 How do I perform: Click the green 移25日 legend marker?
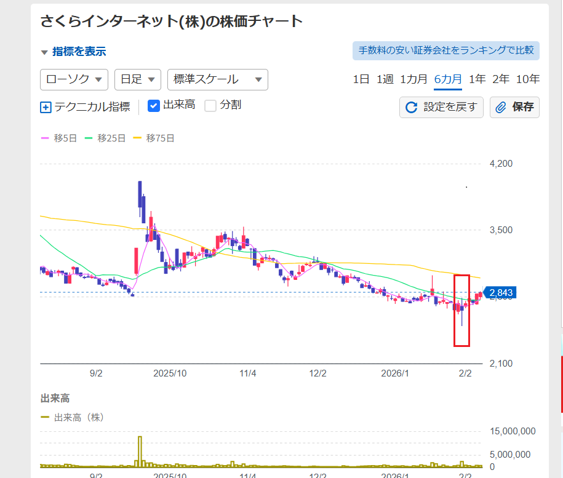point(89,138)
